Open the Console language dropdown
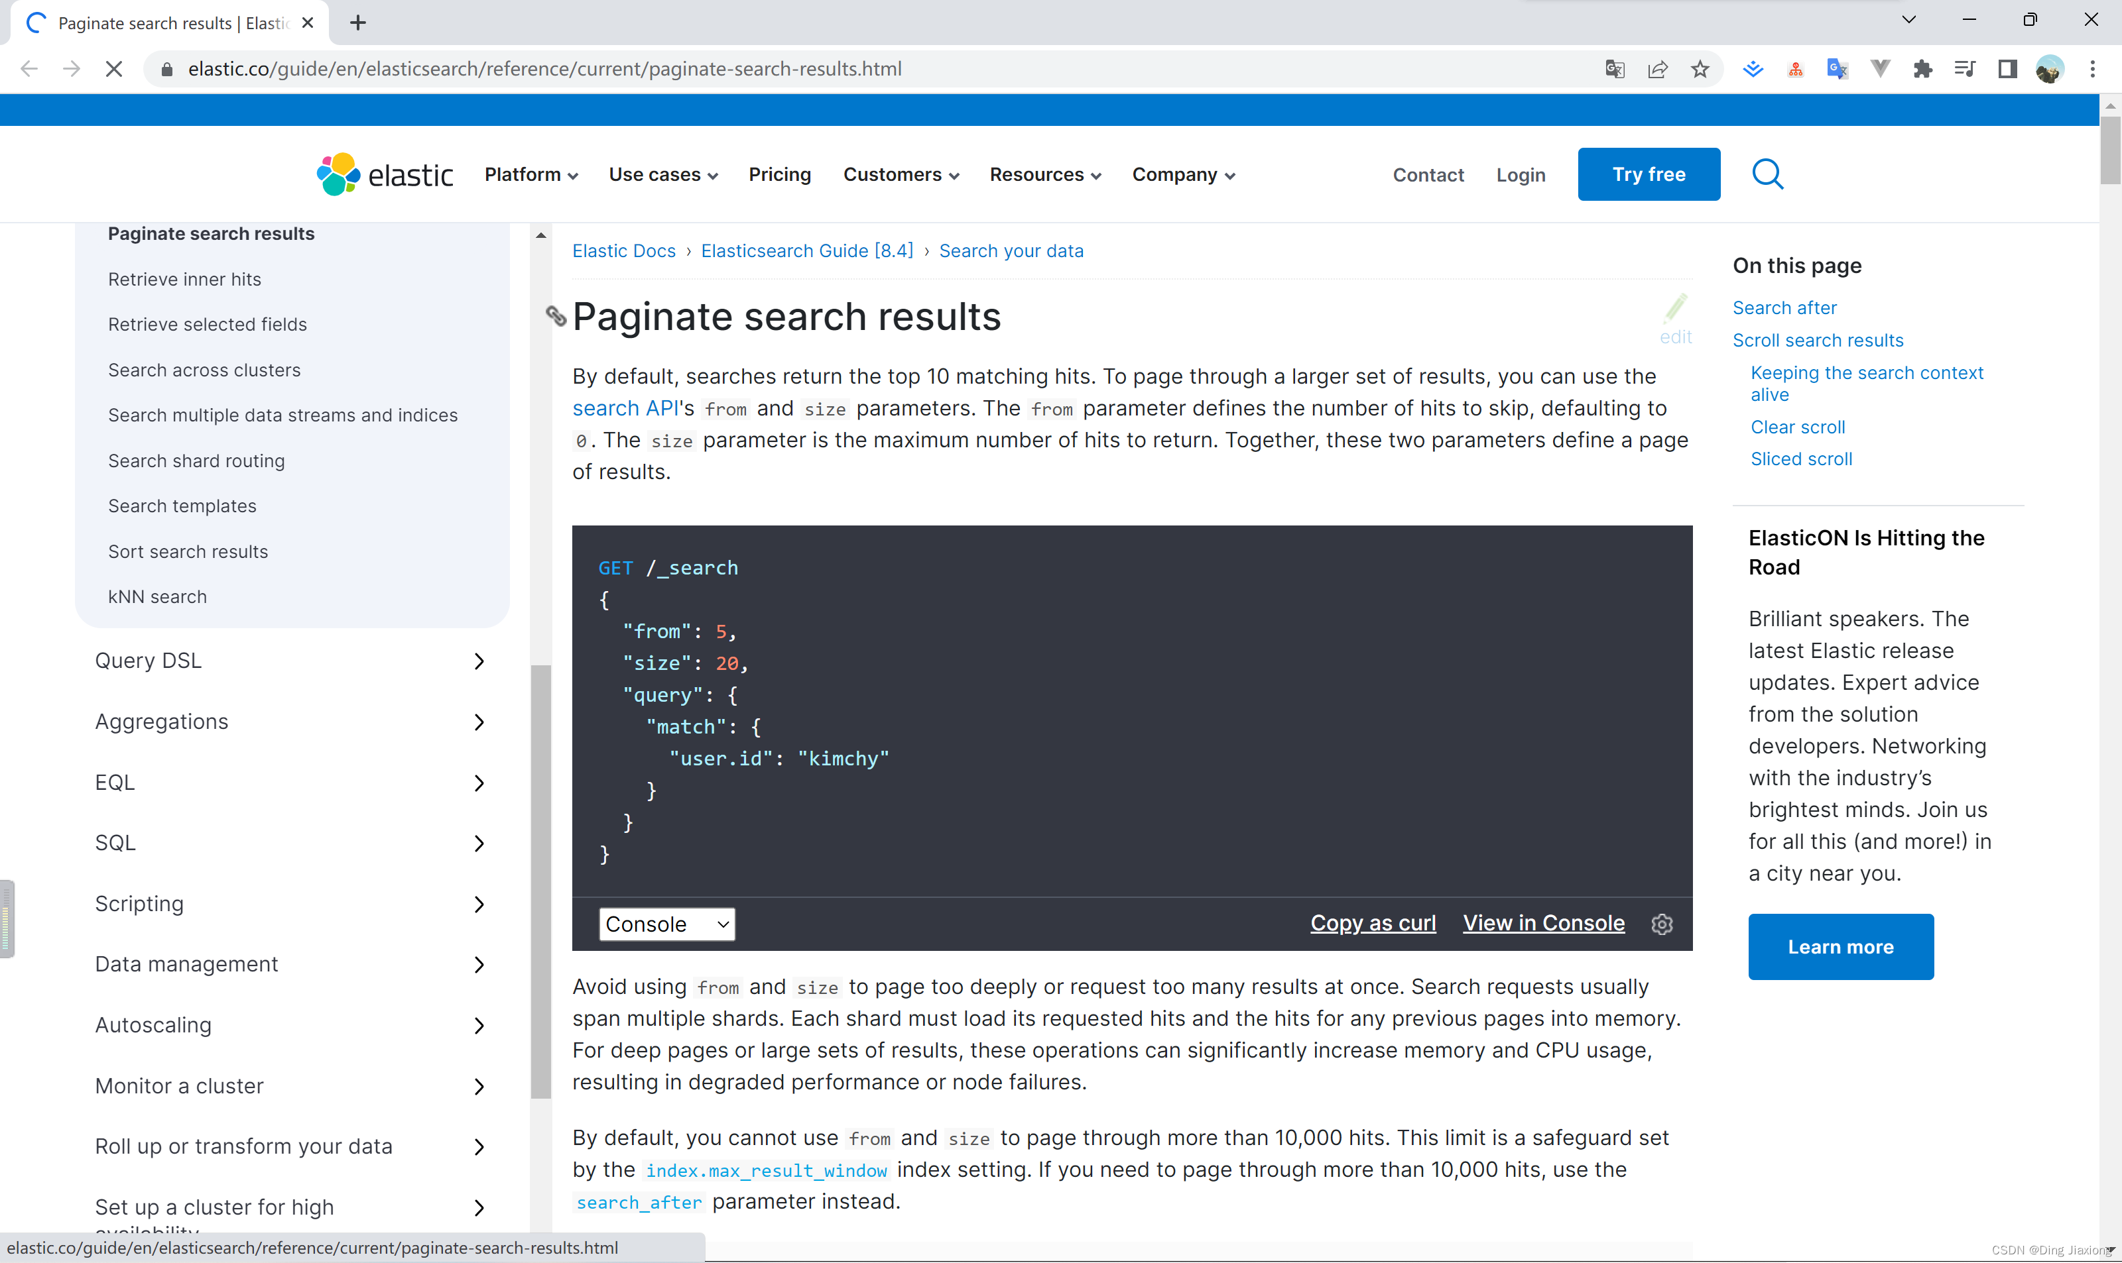The image size is (2122, 1263). click(x=666, y=924)
